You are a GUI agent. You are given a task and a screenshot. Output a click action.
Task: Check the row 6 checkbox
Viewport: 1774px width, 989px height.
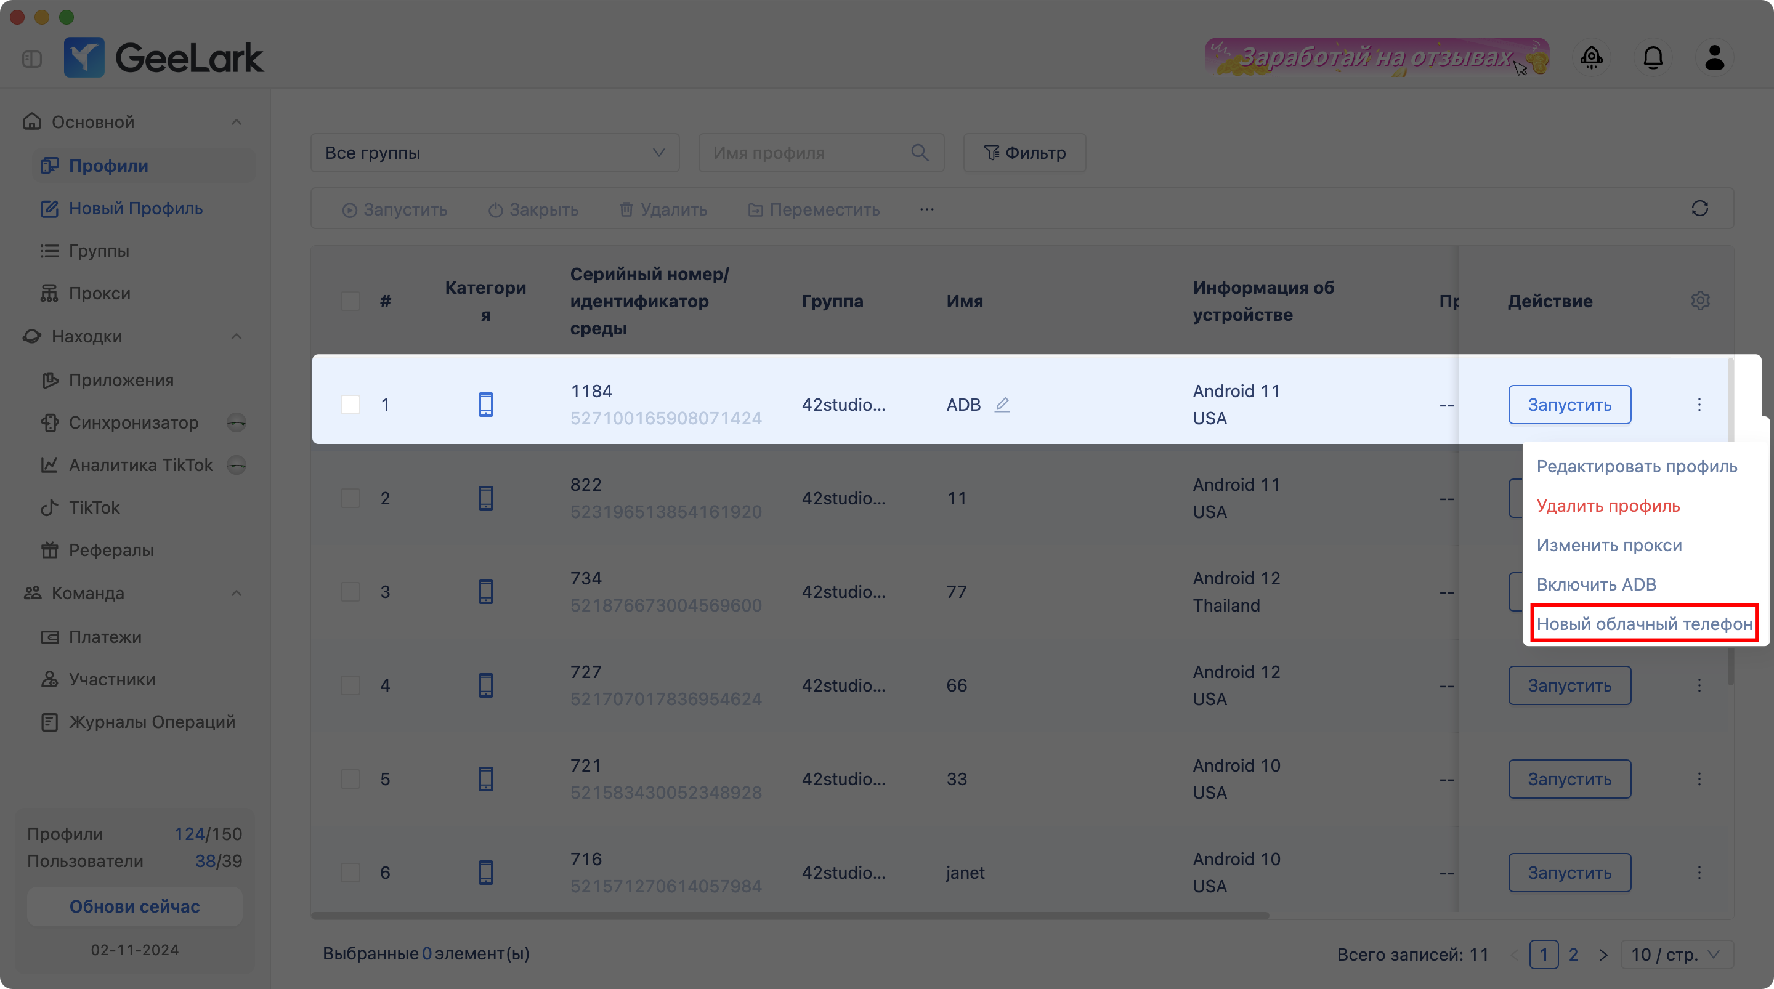pyautogui.click(x=350, y=873)
